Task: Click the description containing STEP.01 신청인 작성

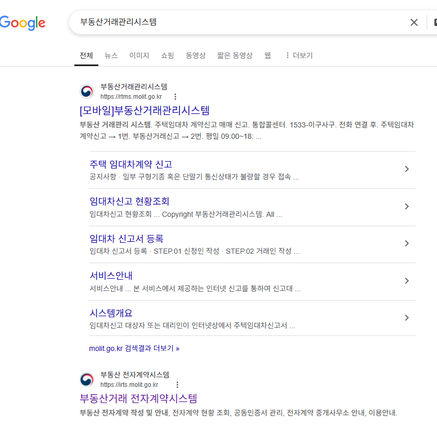Action: click(x=195, y=251)
